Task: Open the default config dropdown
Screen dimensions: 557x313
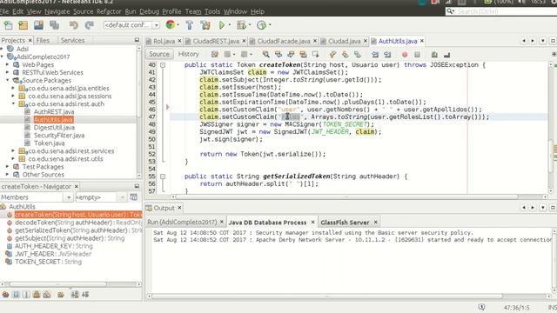Action: coord(156,25)
